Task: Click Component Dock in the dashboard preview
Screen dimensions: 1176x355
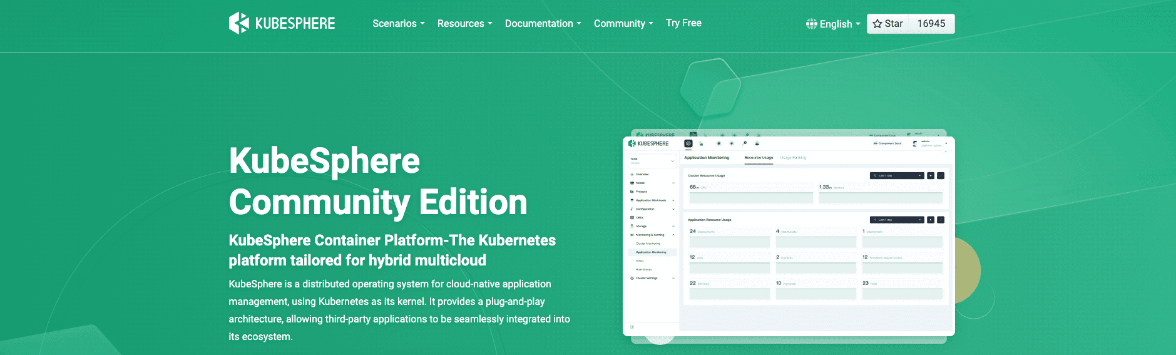Action: pos(887,143)
